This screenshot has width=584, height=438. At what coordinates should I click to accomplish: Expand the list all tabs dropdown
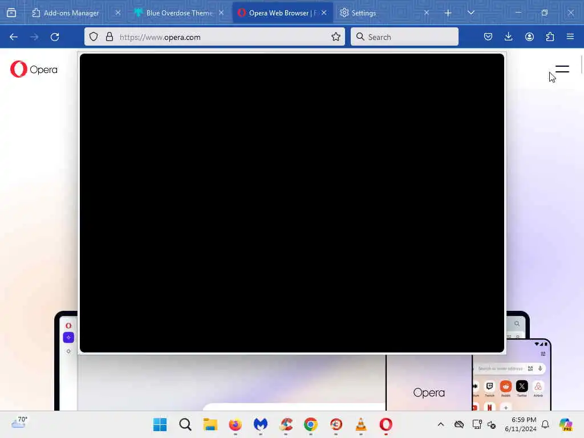pyautogui.click(x=471, y=13)
